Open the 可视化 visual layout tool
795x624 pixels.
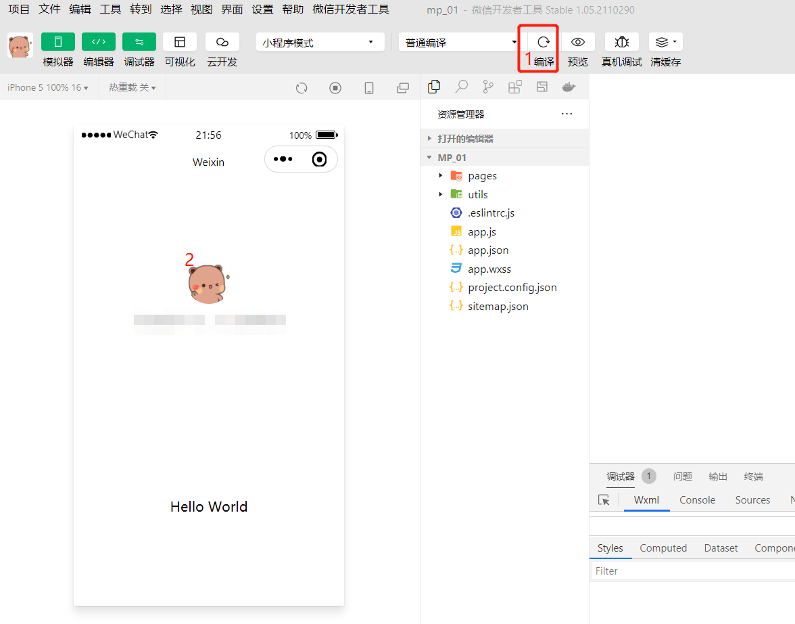click(x=180, y=42)
